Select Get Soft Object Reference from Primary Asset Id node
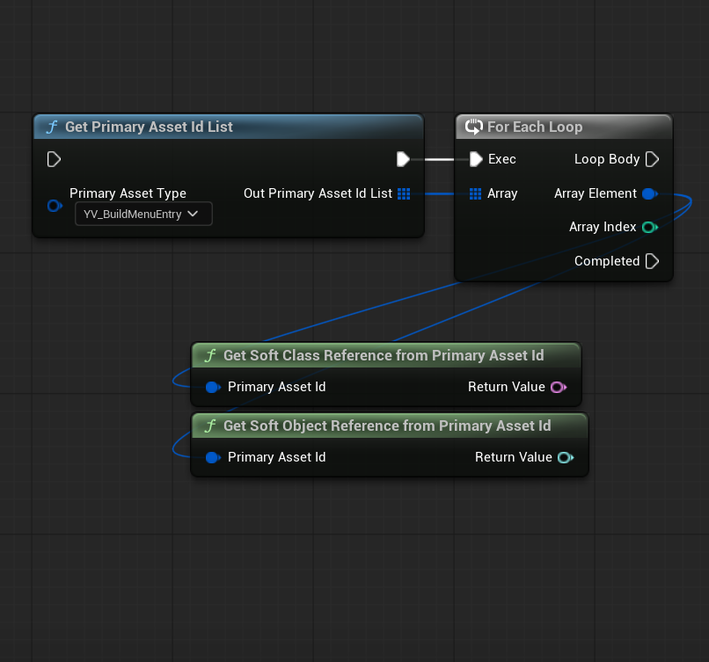The width and height of the screenshot is (709, 662). pos(388,426)
